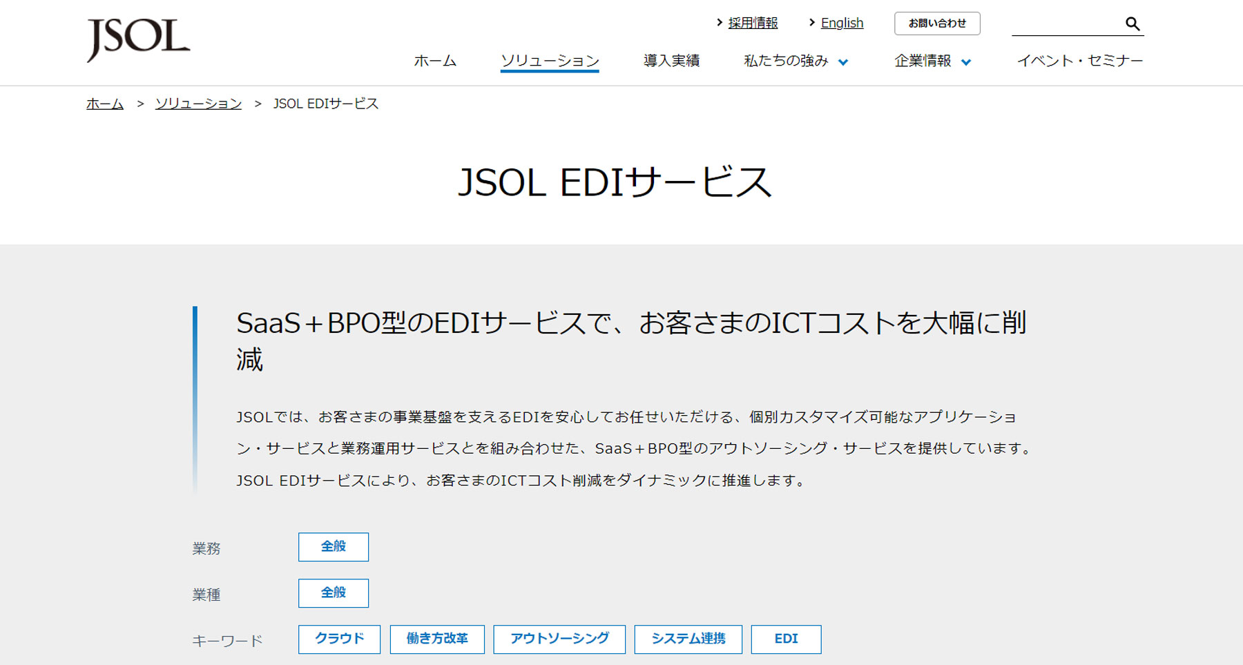Image resolution: width=1243 pixels, height=665 pixels.
Task: Switch to the English site link
Action: (841, 23)
